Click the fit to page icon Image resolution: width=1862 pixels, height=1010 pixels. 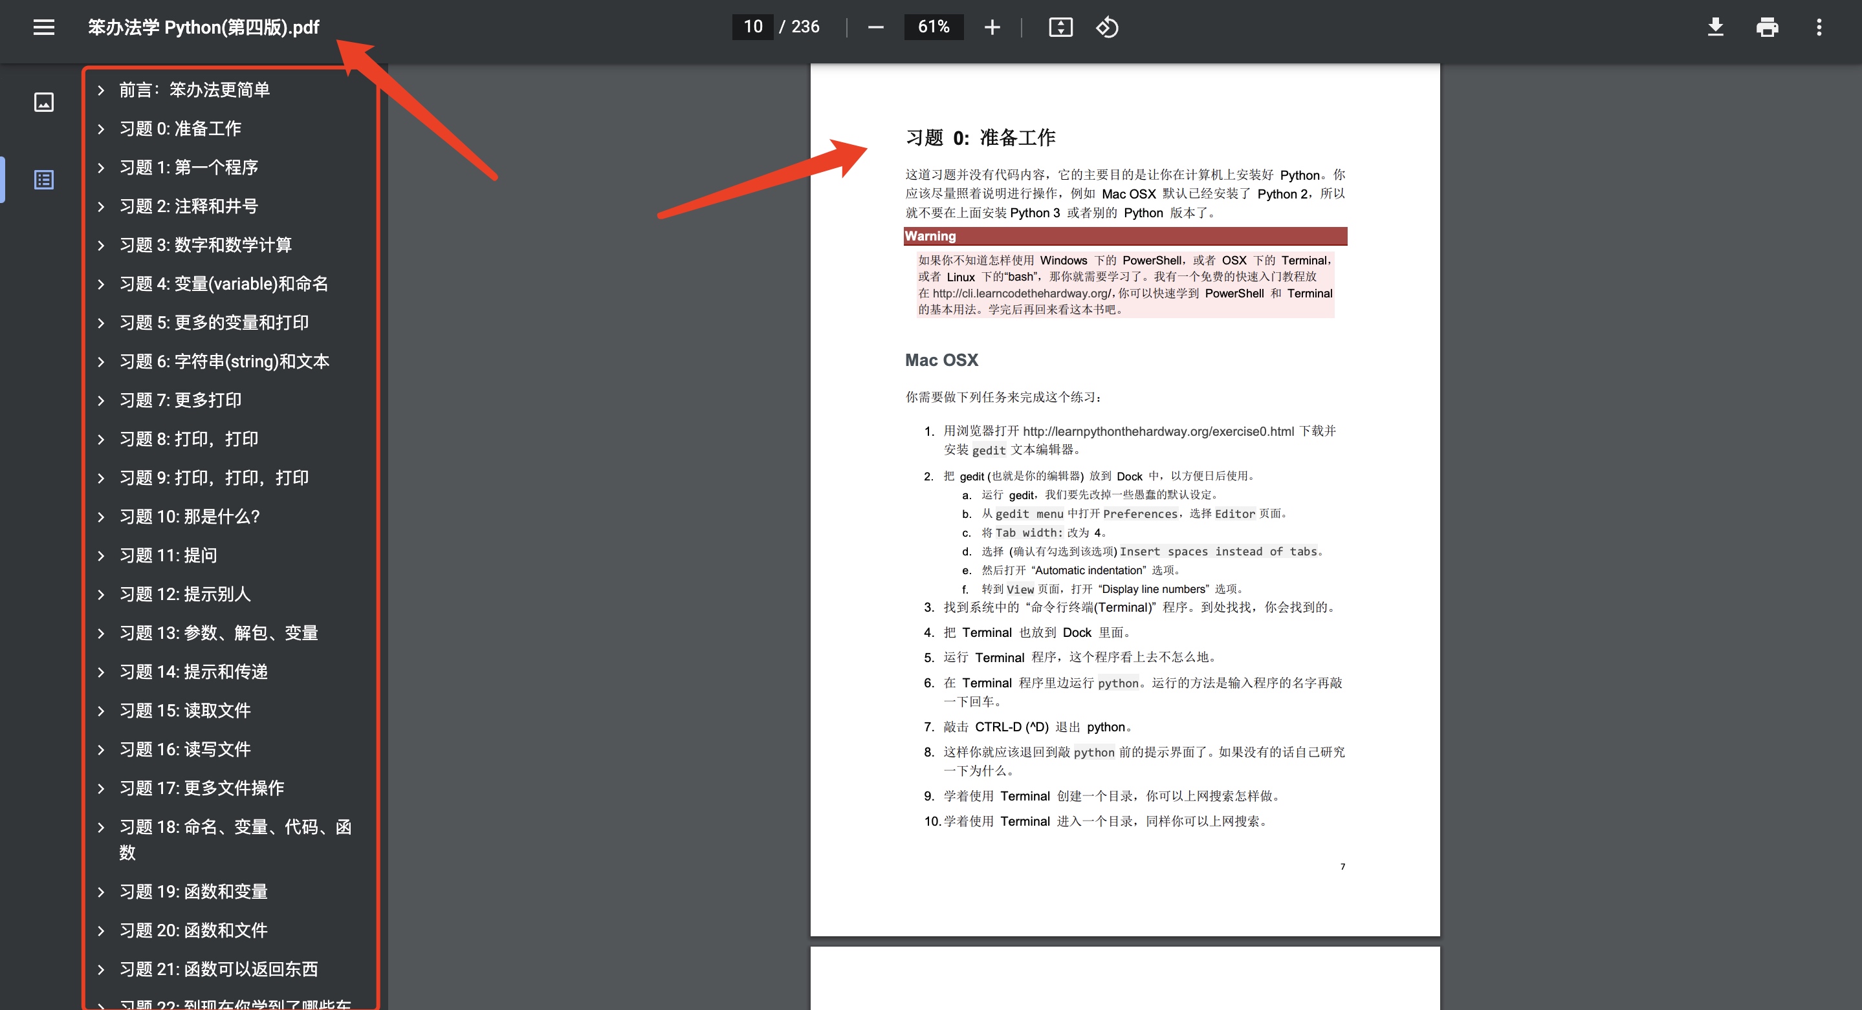point(1060,27)
